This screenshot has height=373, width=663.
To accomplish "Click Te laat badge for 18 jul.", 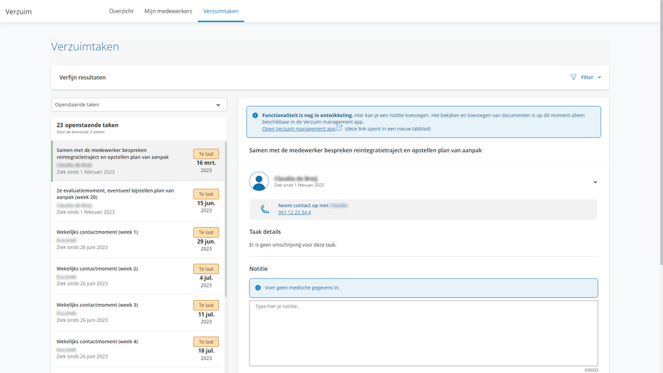I will tap(206, 342).
